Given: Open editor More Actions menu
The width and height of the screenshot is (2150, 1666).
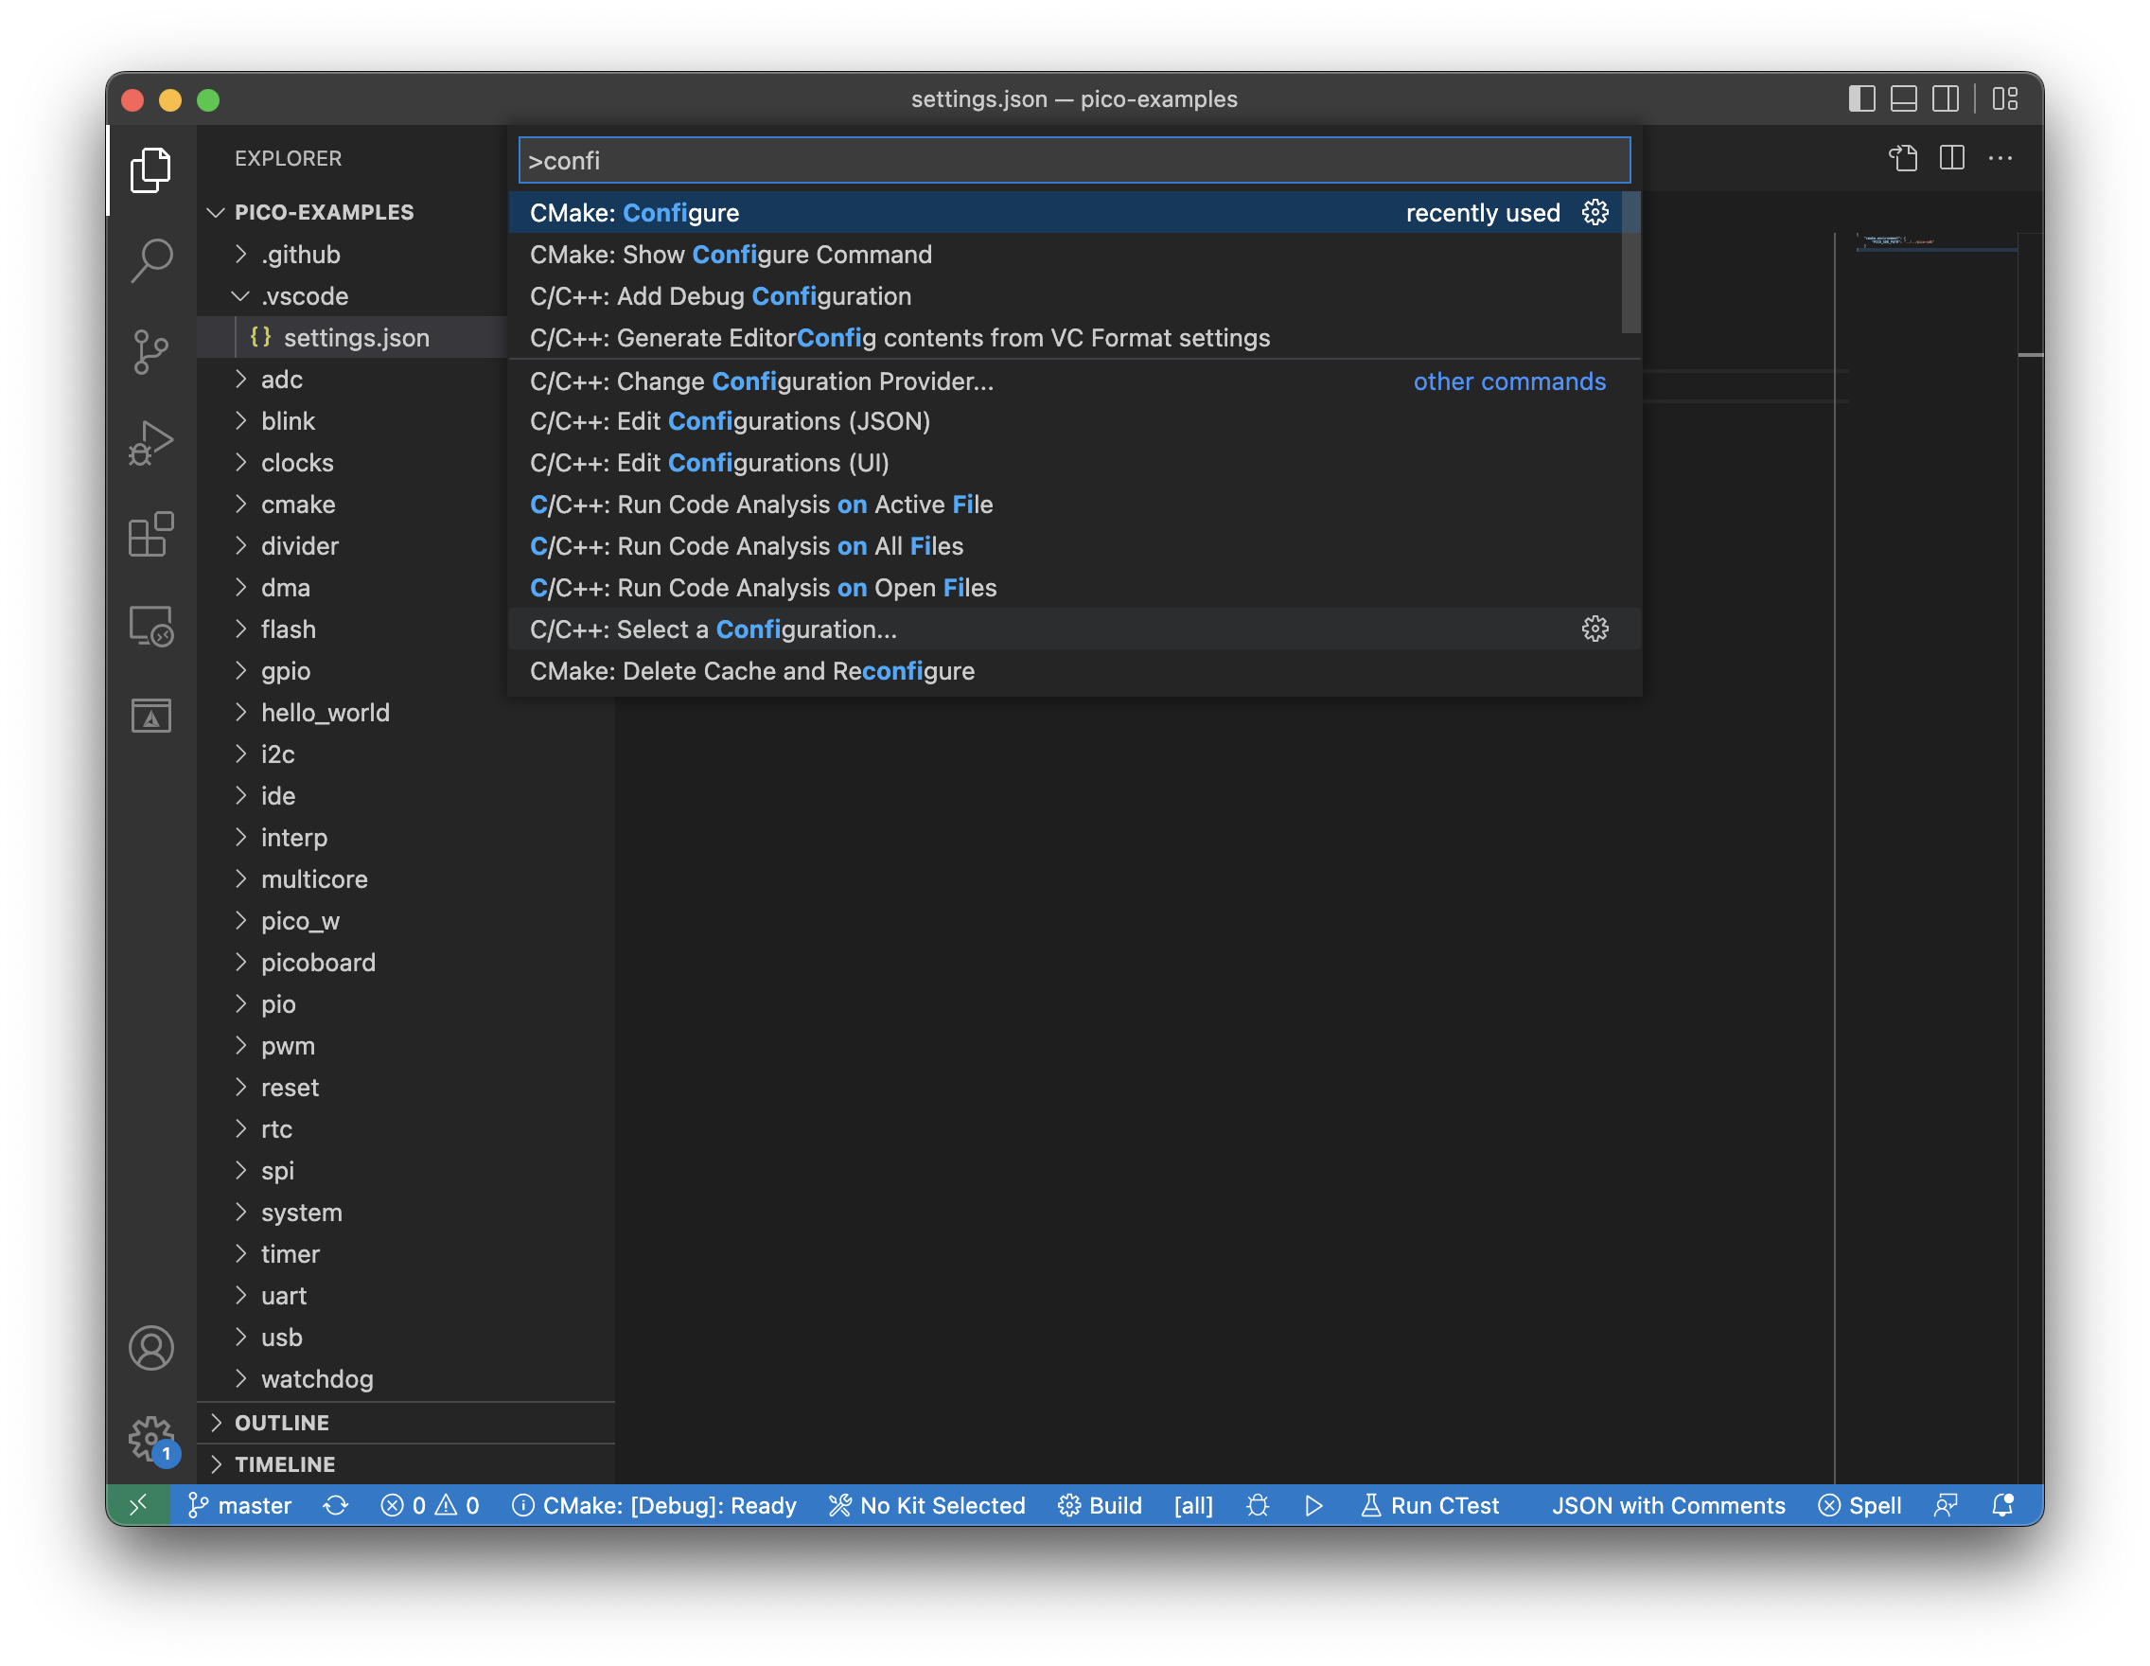Looking at the screenshot, I should (x=2000, y=158).
